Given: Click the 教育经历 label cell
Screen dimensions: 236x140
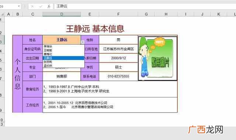Looking at the screenshot, I should 32,89.
